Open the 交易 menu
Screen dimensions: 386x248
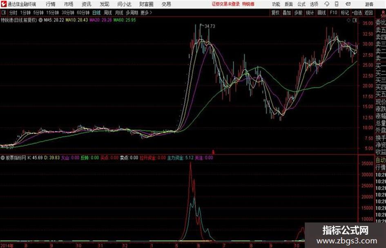coord(166,4)
